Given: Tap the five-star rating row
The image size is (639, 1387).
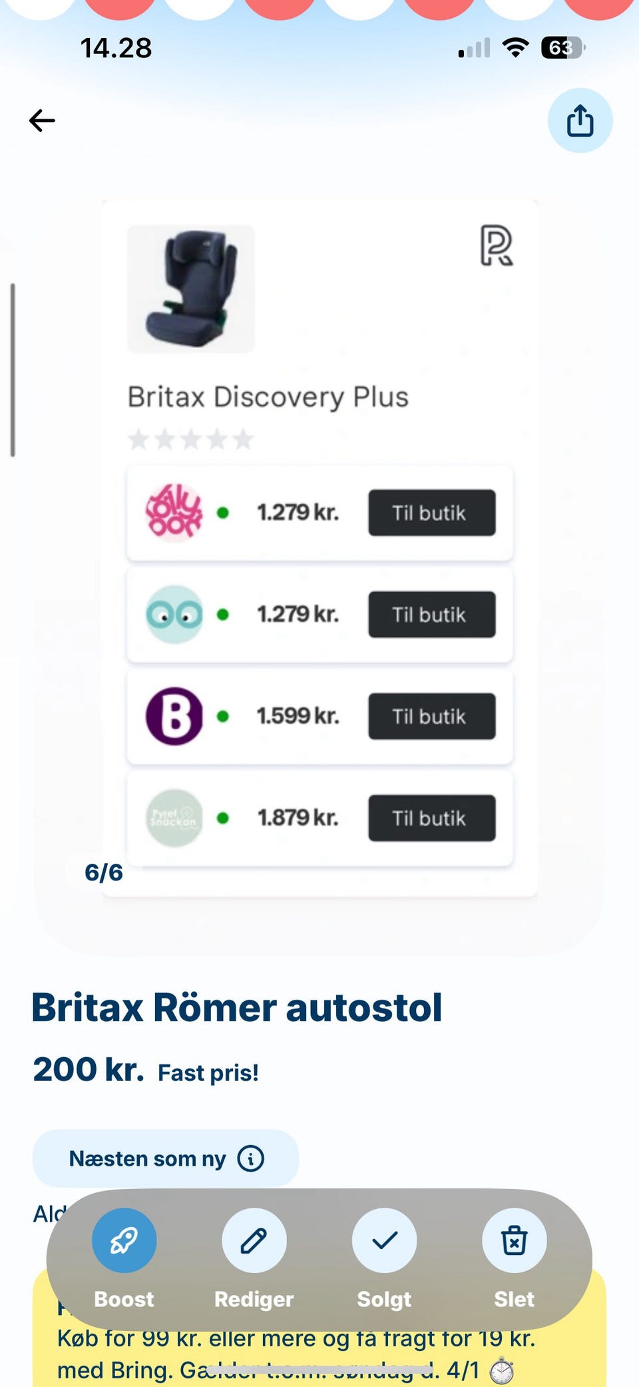Looking at the screenshot, I should 191,439.
